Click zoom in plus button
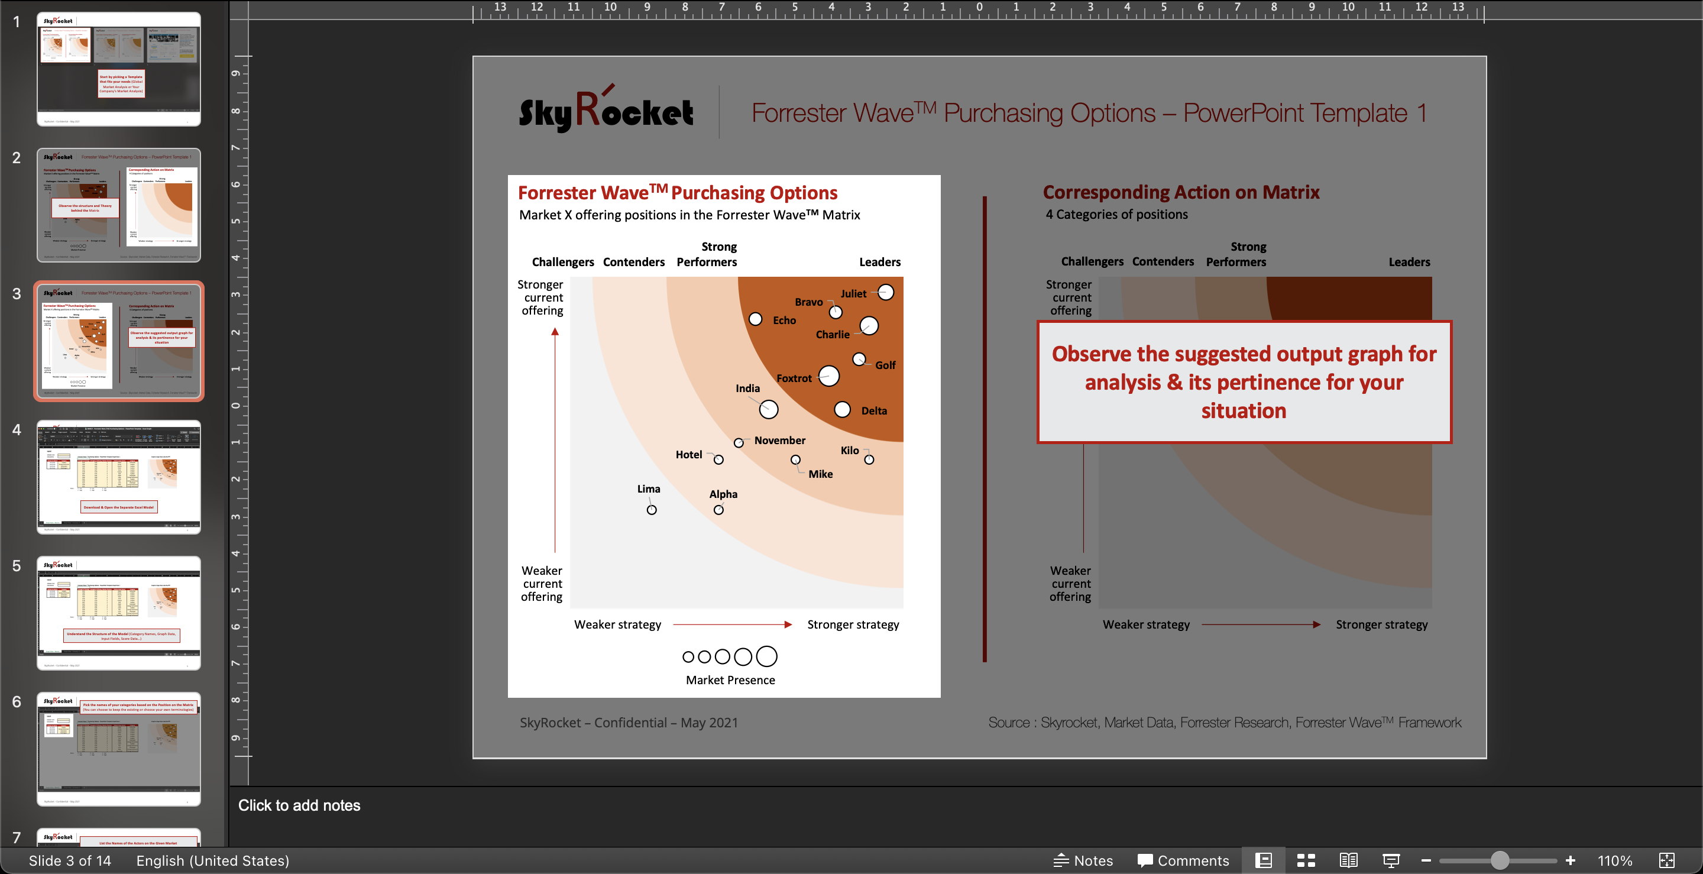The height and width of the screenshot is (874, 1703). tap(1571, 860)
